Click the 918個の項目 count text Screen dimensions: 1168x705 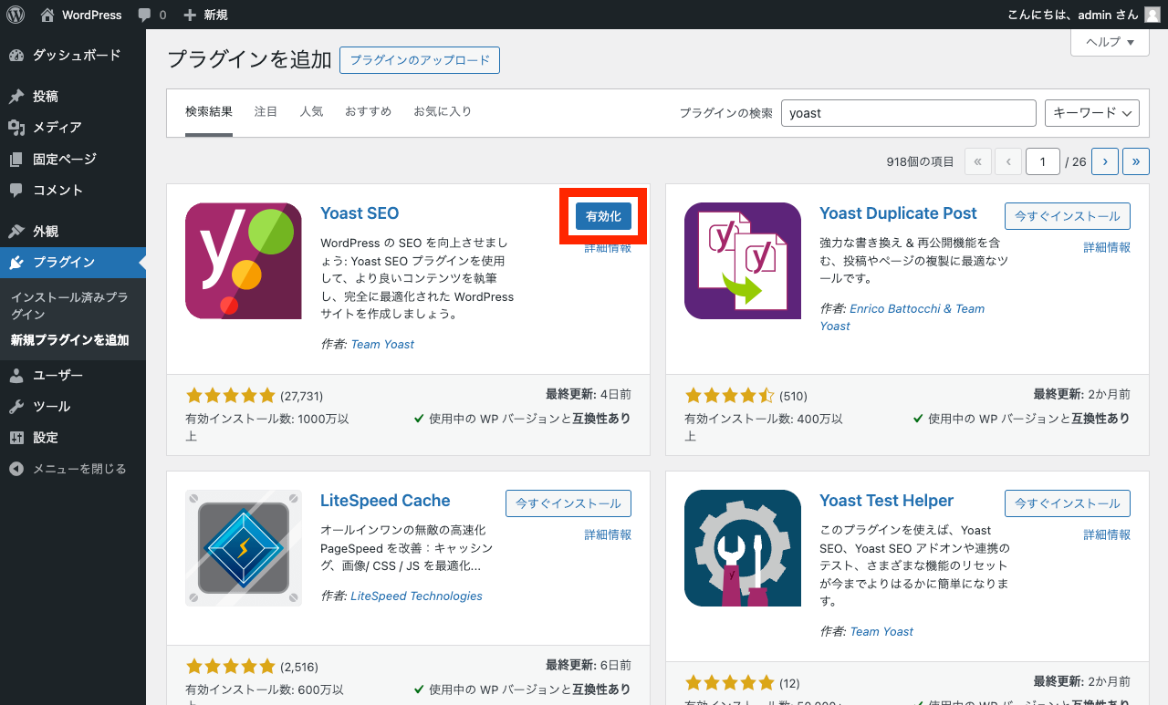coord(920,161)
